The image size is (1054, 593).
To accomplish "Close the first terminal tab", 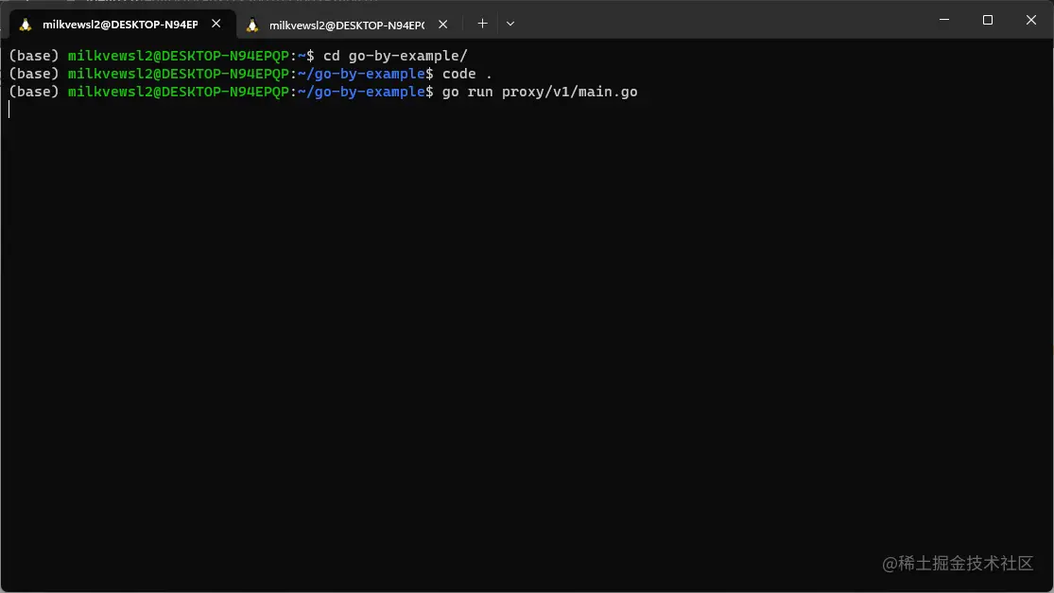I will tap(216, 24).
